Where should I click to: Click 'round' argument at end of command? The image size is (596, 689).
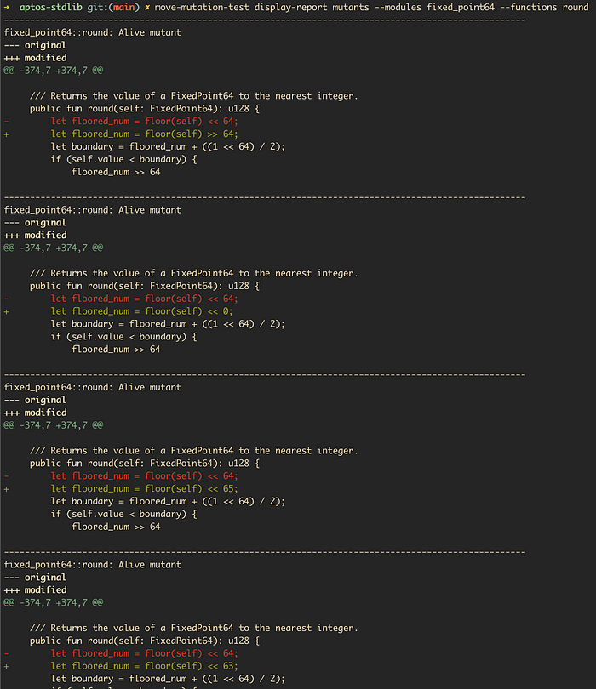(x=575, y=7)
